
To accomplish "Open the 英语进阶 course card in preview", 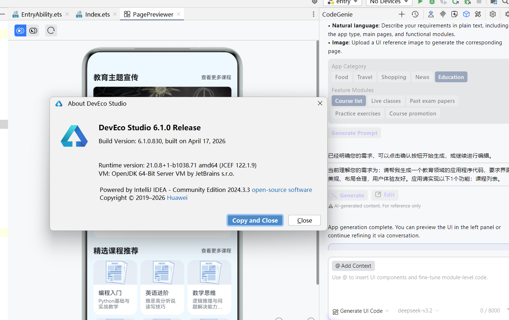I will (x=162, y=287).
